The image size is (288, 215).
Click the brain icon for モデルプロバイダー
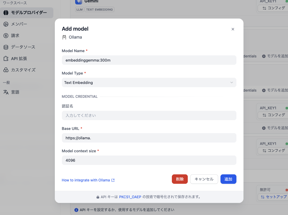6,13
